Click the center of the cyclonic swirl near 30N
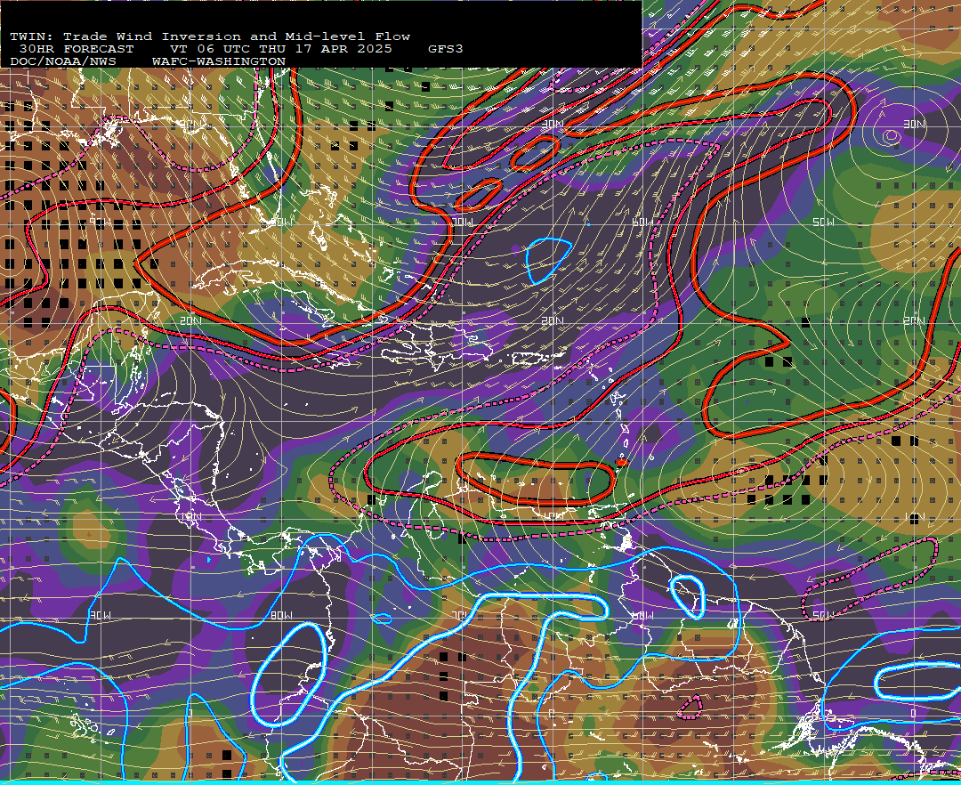 (890, 137)
